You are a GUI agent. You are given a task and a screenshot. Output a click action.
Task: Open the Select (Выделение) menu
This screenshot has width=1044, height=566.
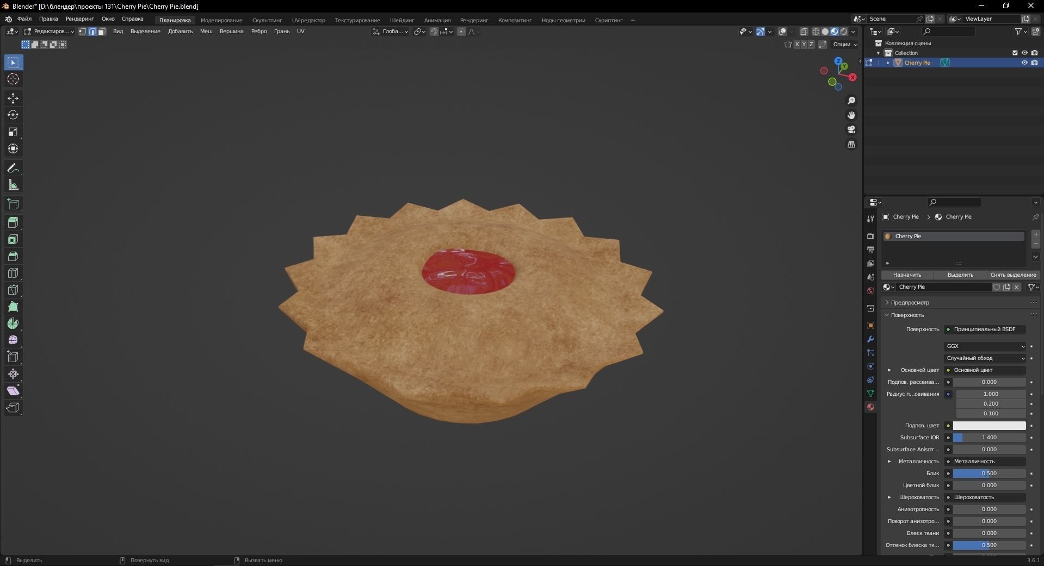145,32
